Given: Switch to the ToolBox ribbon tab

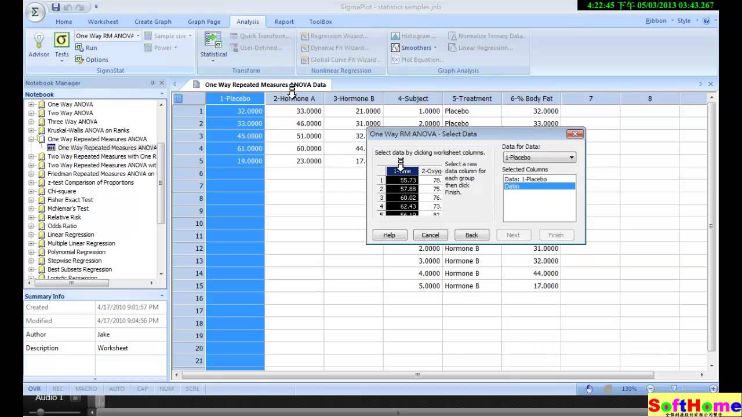Looking at the screenshot, I should pos(321,22).
